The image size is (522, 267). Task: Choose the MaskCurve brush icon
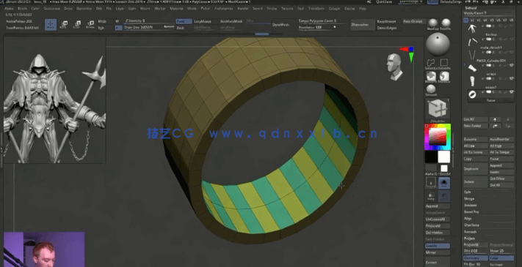444,77
